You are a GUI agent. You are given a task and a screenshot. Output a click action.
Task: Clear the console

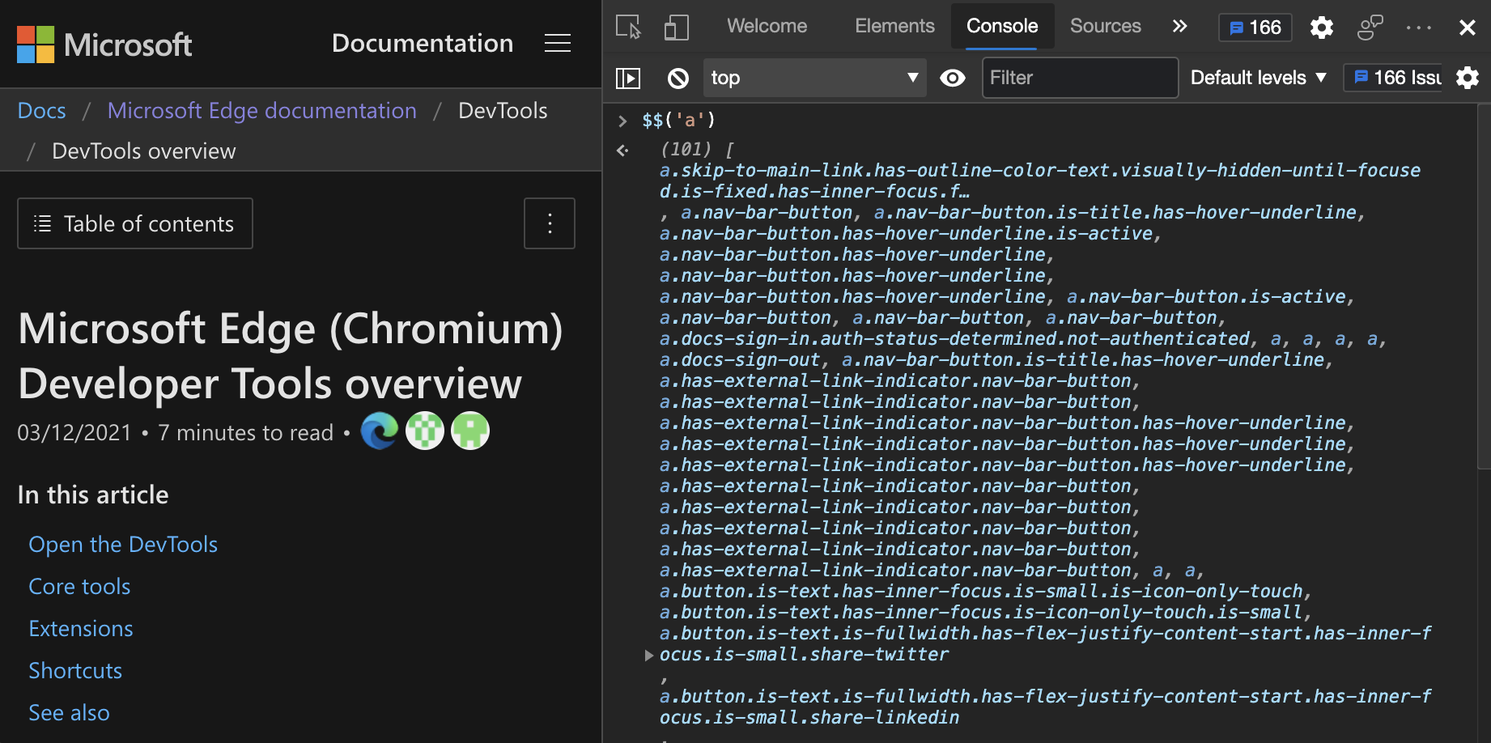tap(678, 78)
